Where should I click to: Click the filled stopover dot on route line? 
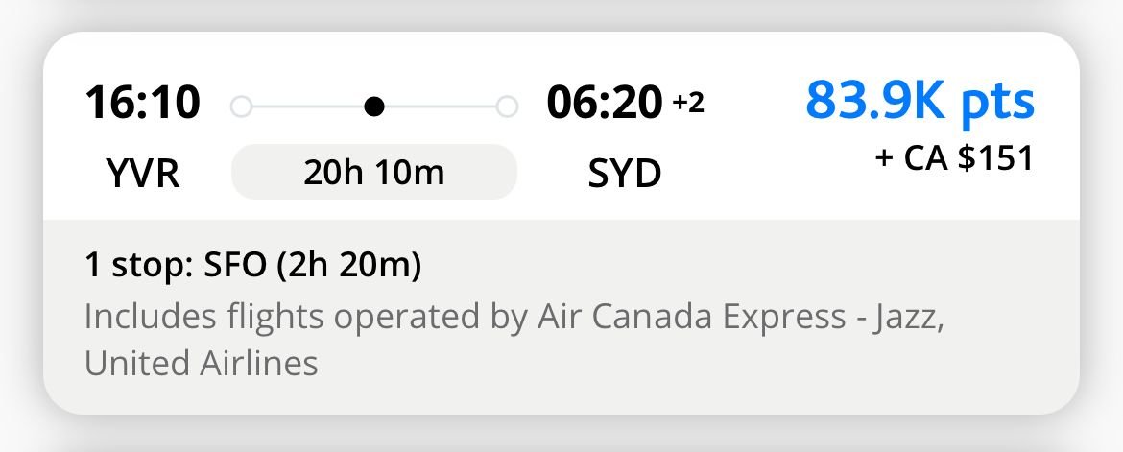point(375,106)
